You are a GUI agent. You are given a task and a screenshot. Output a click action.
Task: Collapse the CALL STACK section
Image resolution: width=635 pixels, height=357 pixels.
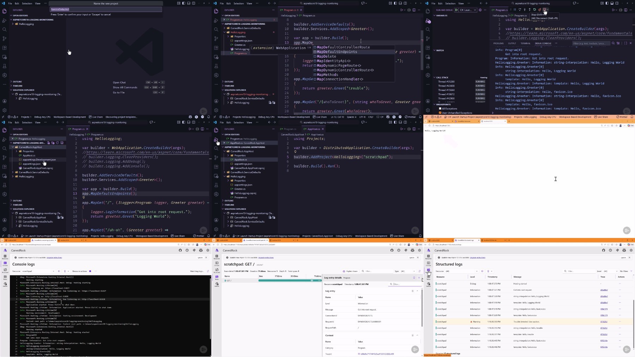(435, 77)
